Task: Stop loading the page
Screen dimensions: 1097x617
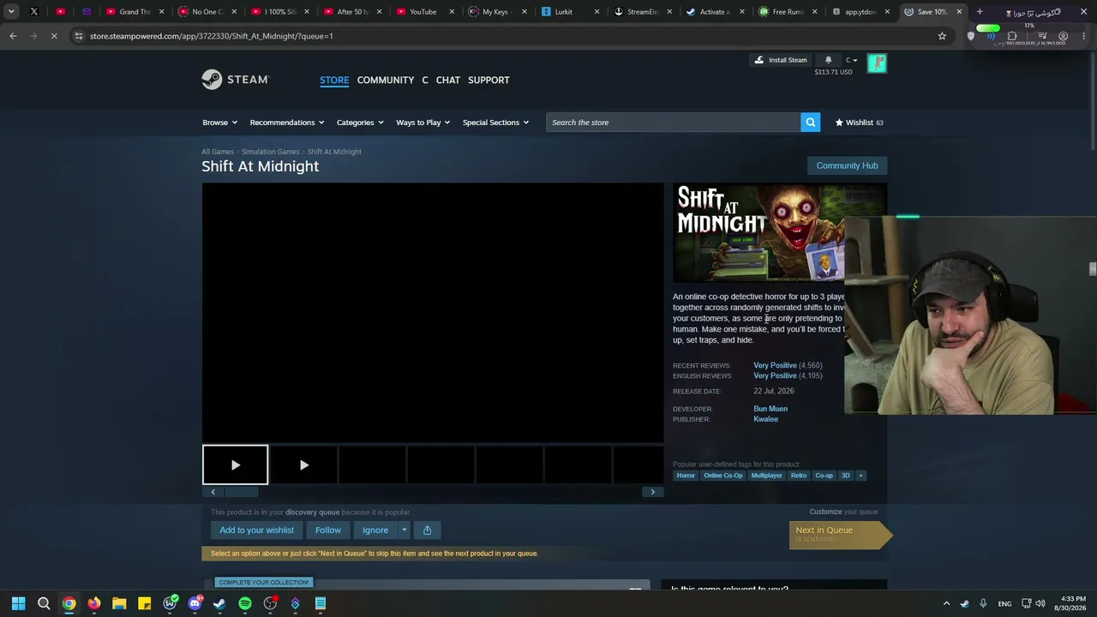Action: [x=53, y=36]
